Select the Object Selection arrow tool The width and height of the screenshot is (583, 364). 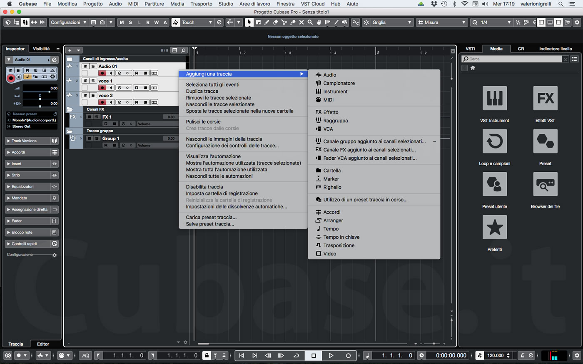[x=249, y=22]
